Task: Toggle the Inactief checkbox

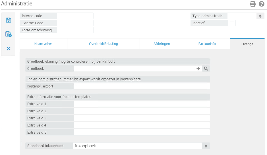Action: [x=232, y=23]
